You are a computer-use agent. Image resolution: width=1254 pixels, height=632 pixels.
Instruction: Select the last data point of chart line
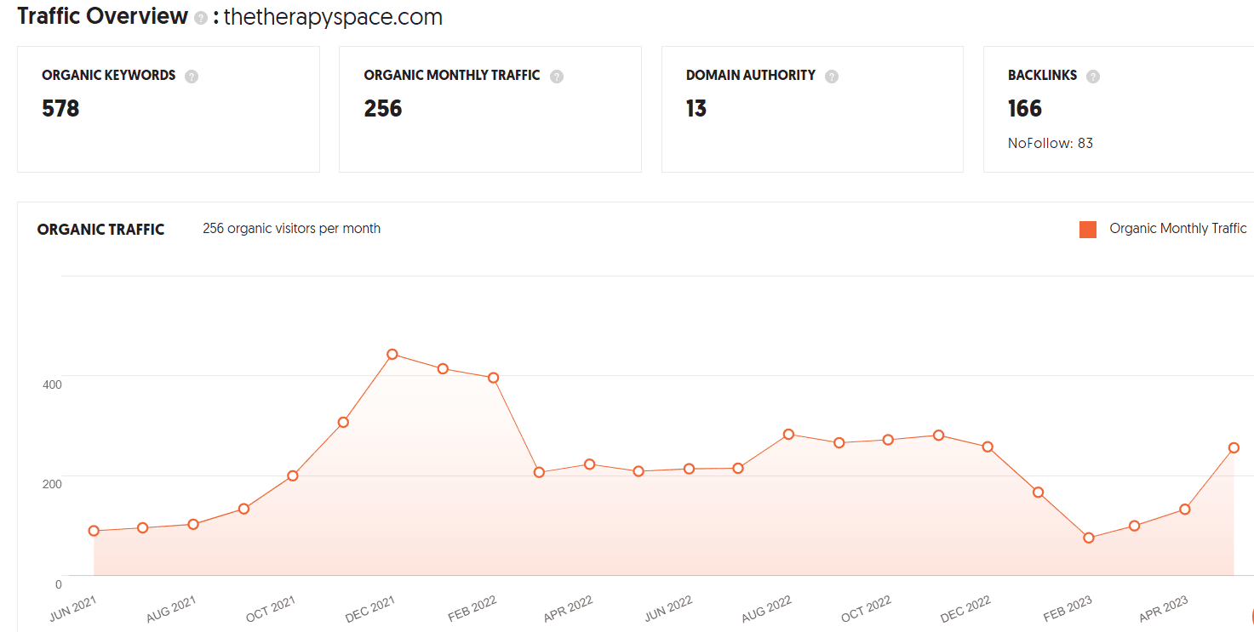(x=1234, y=447)
